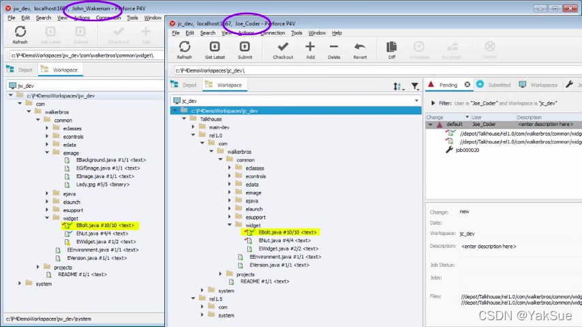Click Refresh in the jw_dev window toolbar
582x327 pixels.
coord(20,35)
